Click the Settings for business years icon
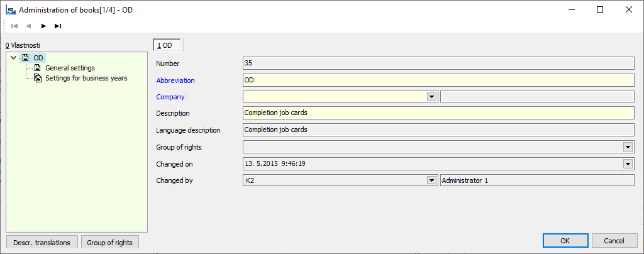644x254 pixels. (38, 78)
